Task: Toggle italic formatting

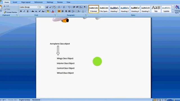Action: (x=24, y=11)
